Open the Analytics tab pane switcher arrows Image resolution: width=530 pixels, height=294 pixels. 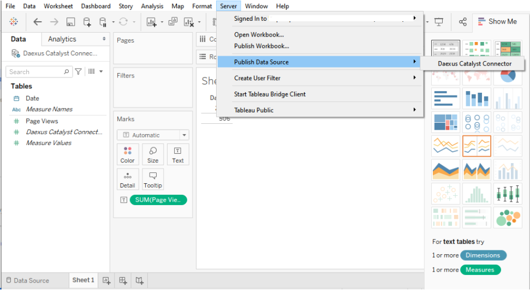104,39
